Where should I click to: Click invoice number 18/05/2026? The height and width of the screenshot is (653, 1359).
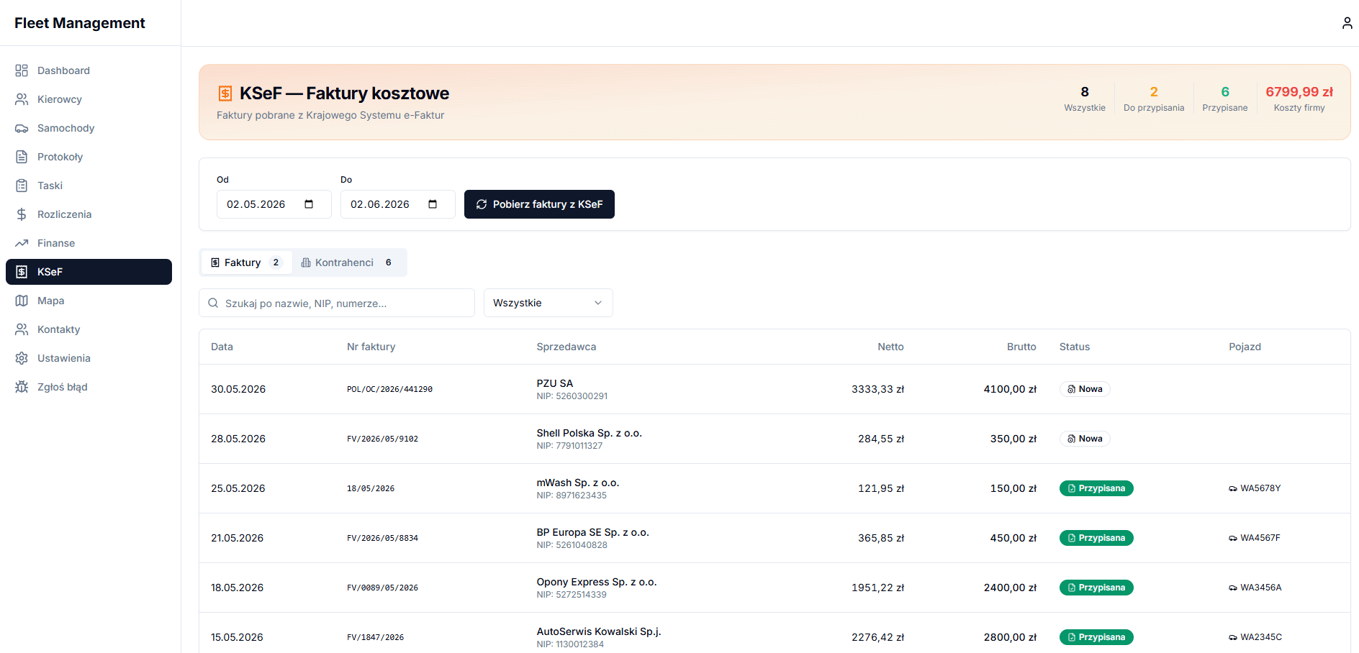pos(371,488)
